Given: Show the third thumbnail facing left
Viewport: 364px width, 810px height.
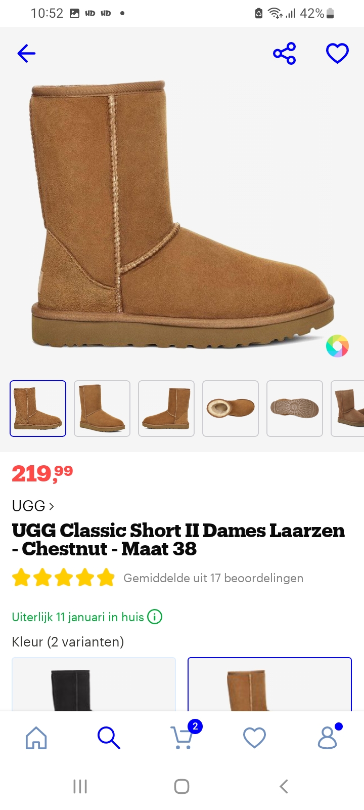Looking at the screenshot, I should click(166, 409).
